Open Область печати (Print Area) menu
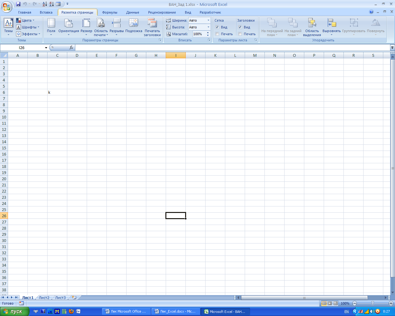 [x=101, y=27]
